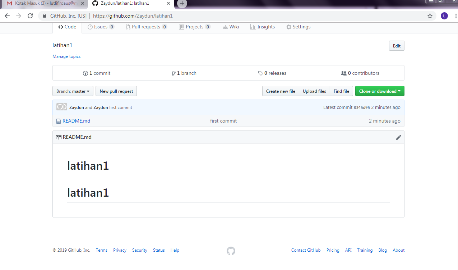Click Upload files button
458x270 pixels.
314,91
